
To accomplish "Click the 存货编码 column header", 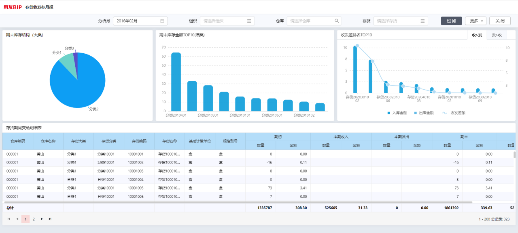I will click(139, 141).
